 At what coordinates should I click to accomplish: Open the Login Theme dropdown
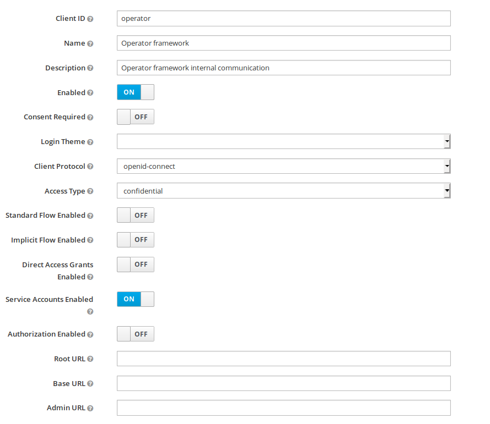click(283, 142)
